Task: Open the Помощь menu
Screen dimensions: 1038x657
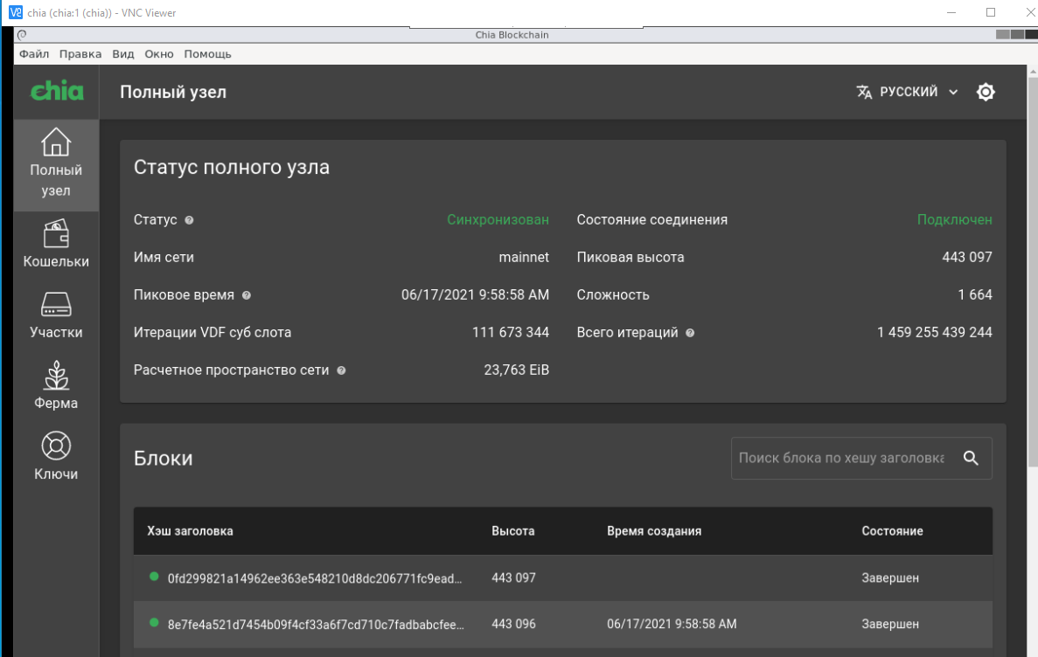Action: click(x=208, y=54)
